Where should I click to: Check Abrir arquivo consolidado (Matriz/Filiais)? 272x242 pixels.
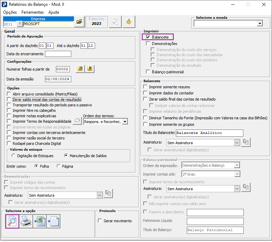[x=9, y=94]
